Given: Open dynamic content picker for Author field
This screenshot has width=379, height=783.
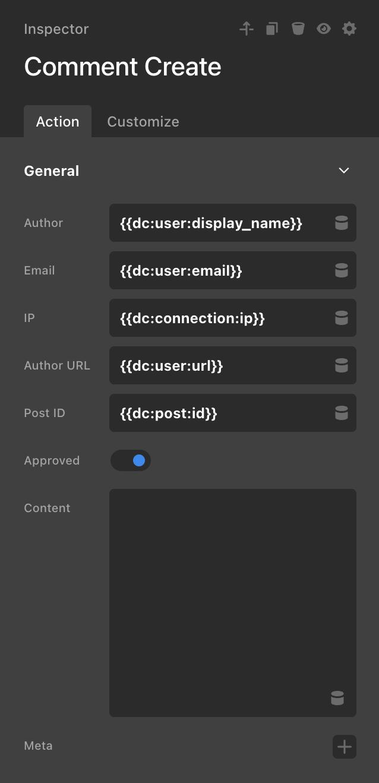Looking at the screenshot, I should coord(341,223).
